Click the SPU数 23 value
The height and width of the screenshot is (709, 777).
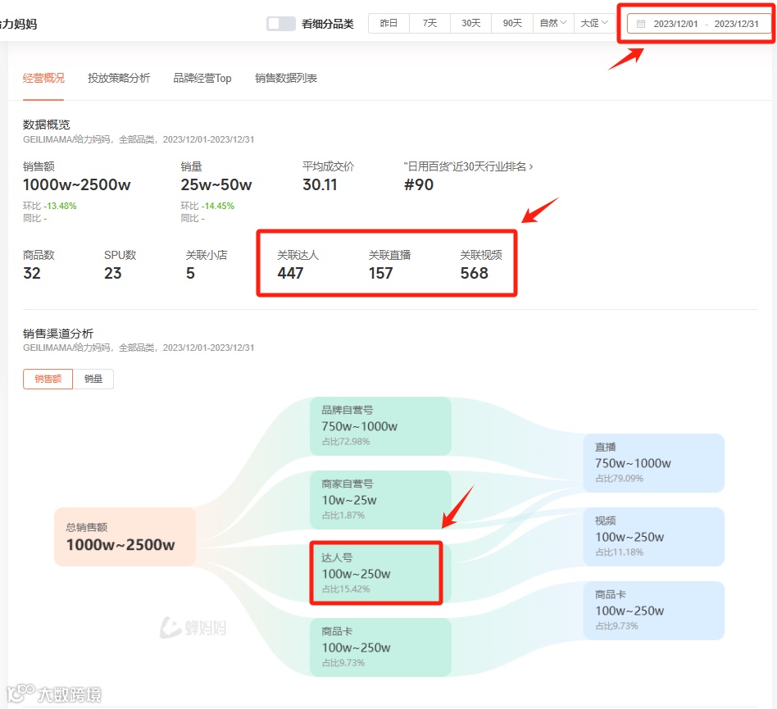click(113, 273)
